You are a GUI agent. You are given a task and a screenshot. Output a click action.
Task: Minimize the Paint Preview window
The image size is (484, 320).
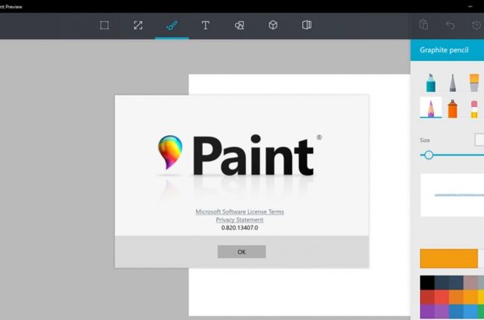pos(471,6)
